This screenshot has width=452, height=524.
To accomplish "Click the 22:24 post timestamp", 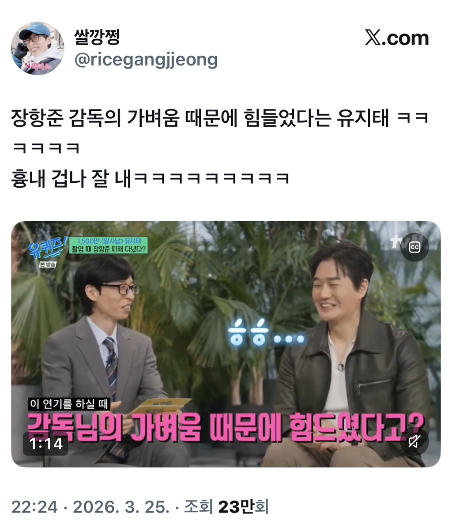I will (34, 507).
